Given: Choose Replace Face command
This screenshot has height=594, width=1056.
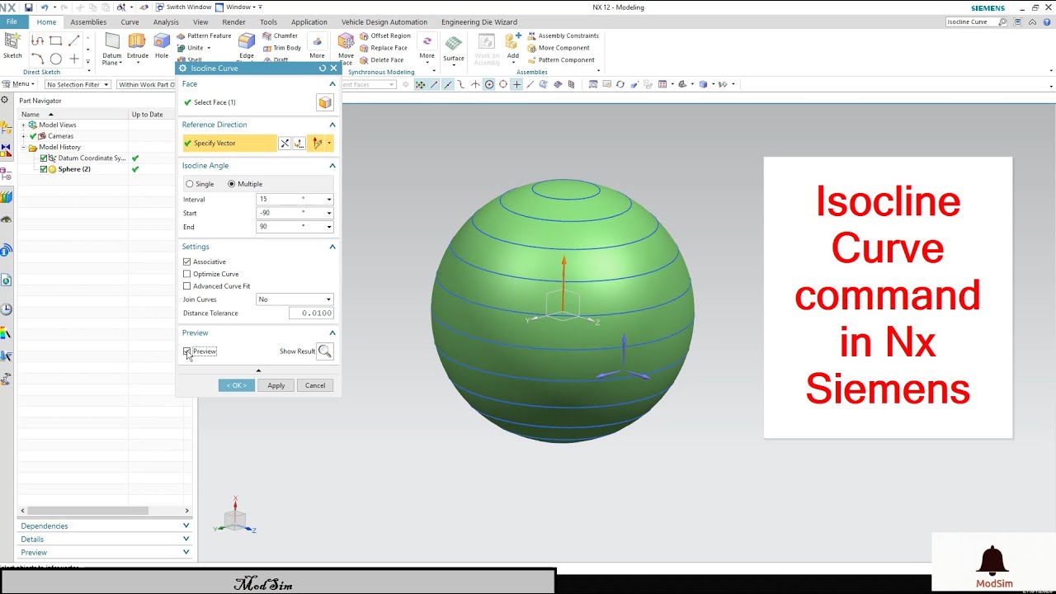Looking at the screenshot, I should [x=383, y=48].
